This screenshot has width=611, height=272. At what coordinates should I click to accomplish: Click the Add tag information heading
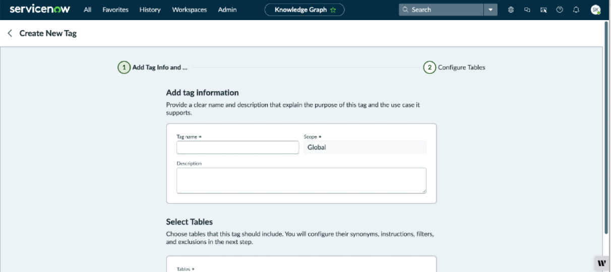tap(203, 93)
